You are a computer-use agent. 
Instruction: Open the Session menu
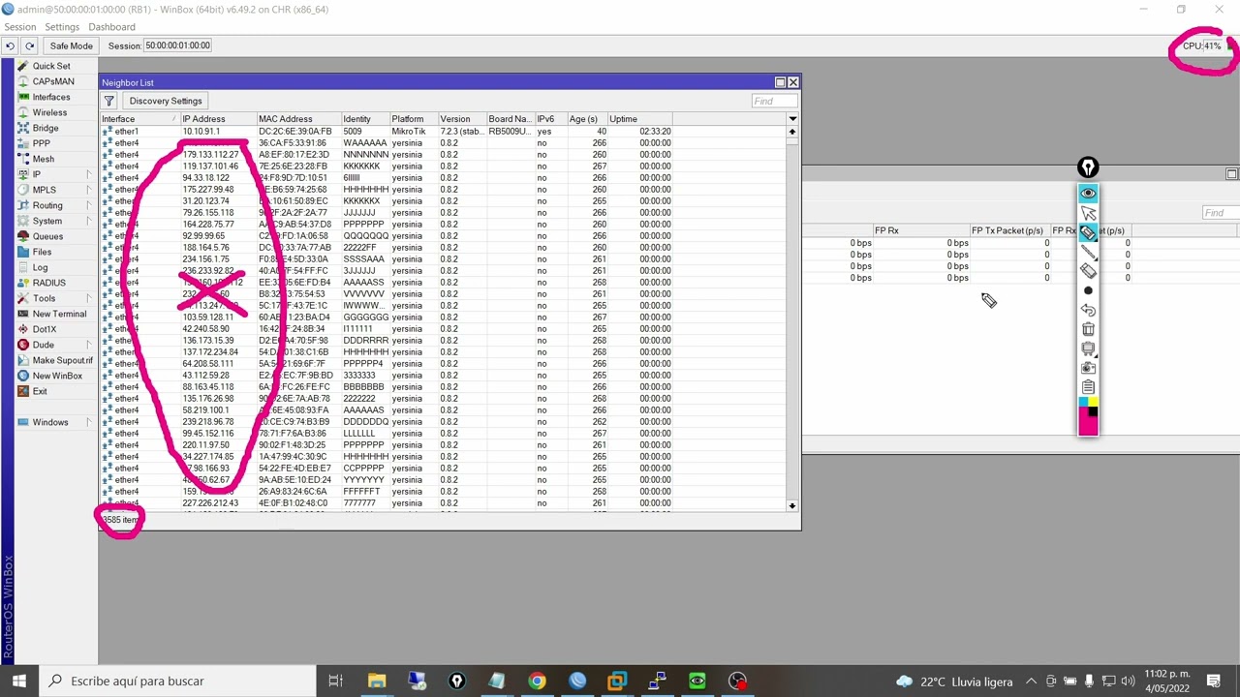(x=20, y=27)
